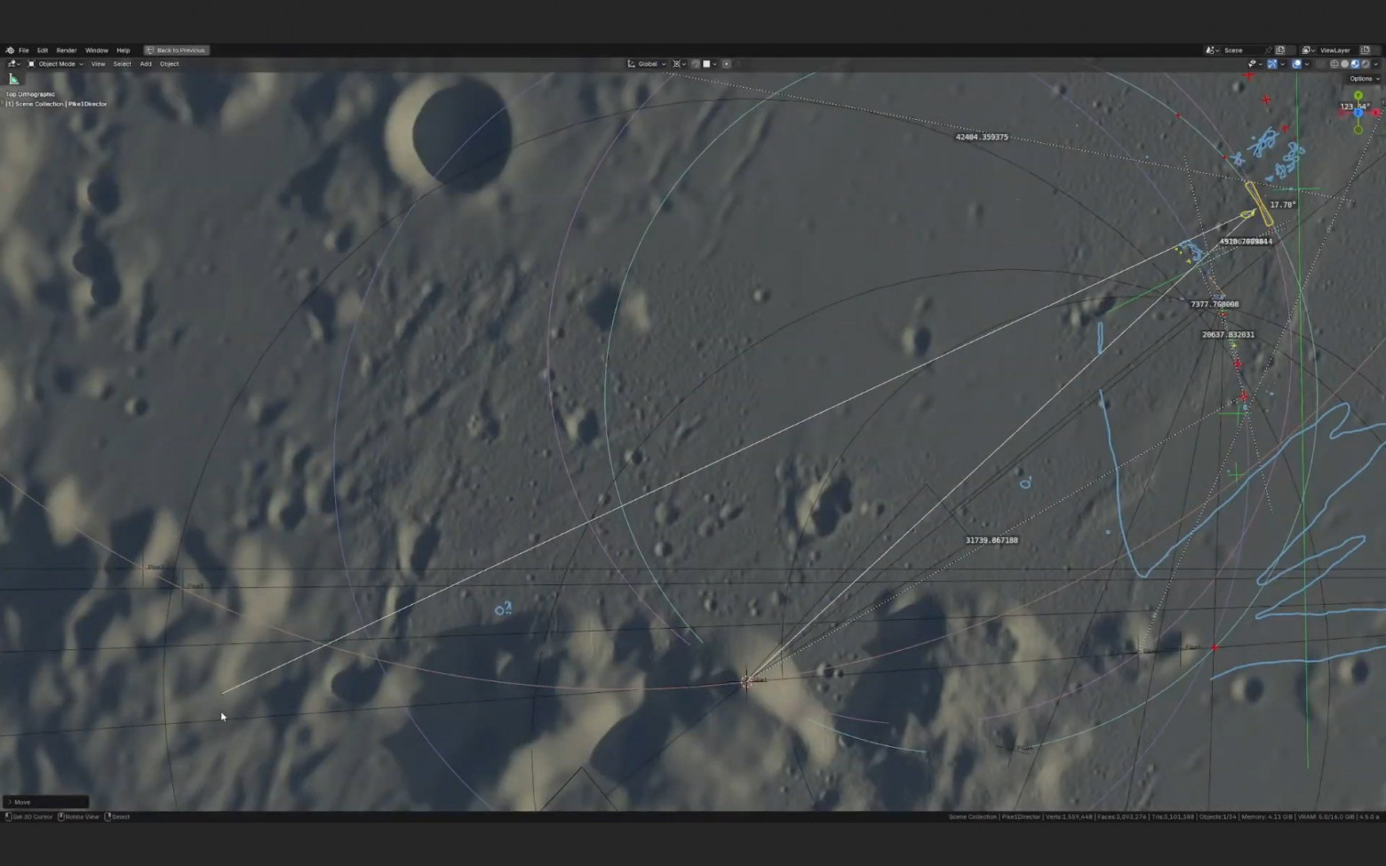Click the add view layer icon

point(1366,51)
